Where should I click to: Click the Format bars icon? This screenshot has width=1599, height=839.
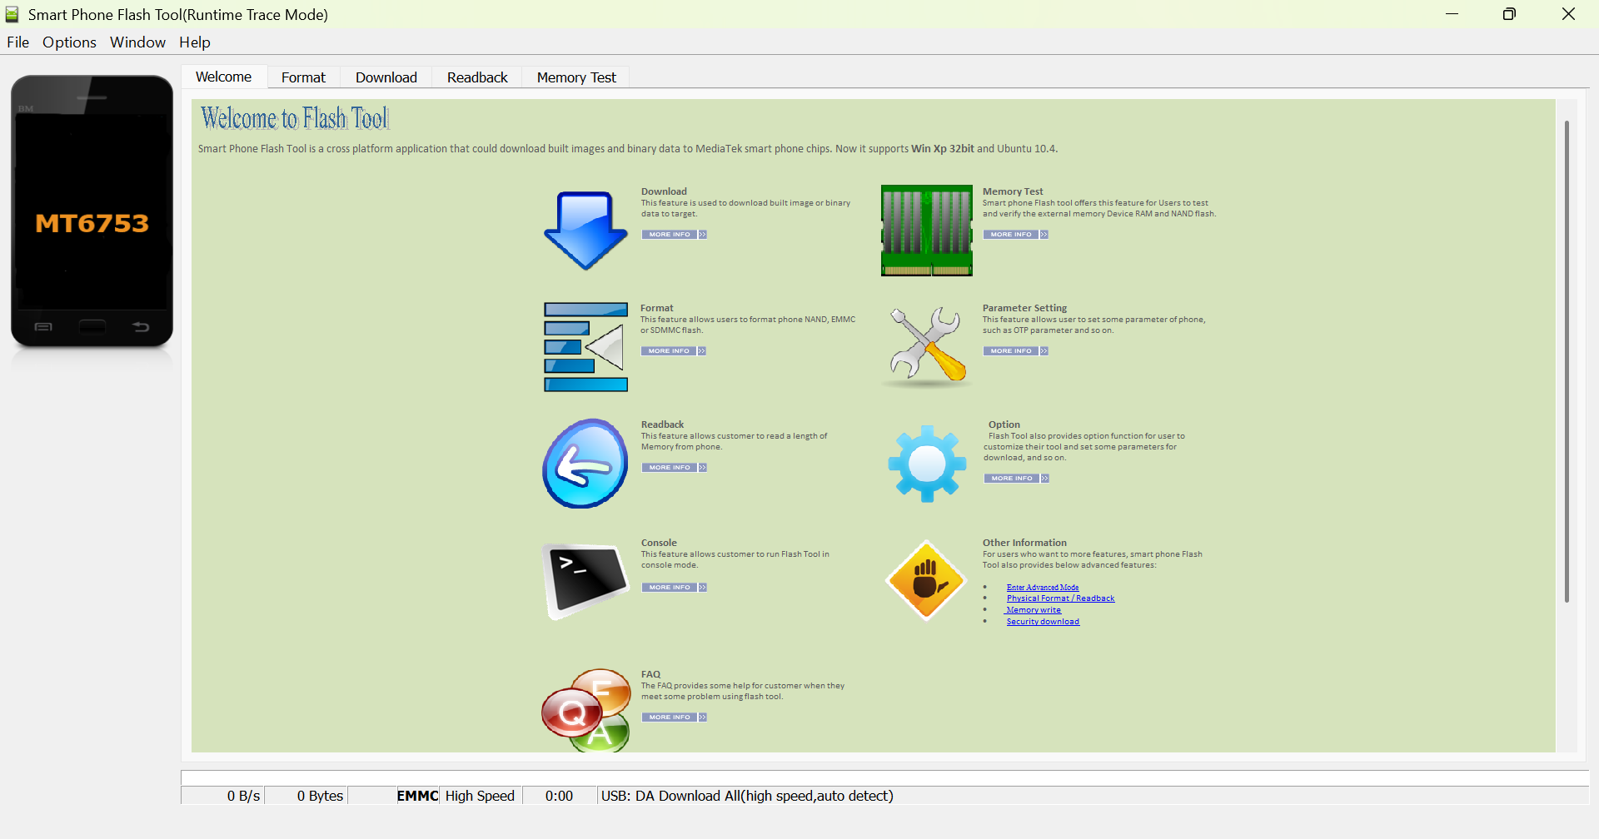point(585,347)
